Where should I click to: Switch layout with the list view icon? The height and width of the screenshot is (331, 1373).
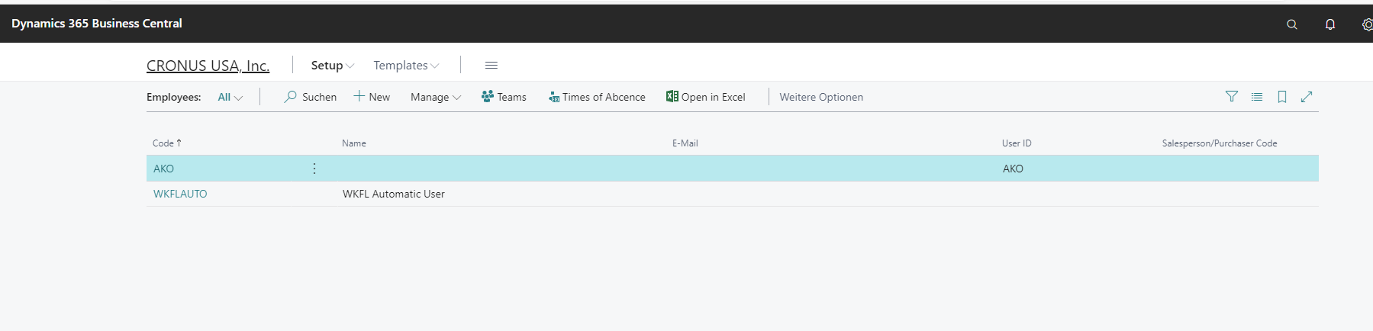(x=1256, y=97)
